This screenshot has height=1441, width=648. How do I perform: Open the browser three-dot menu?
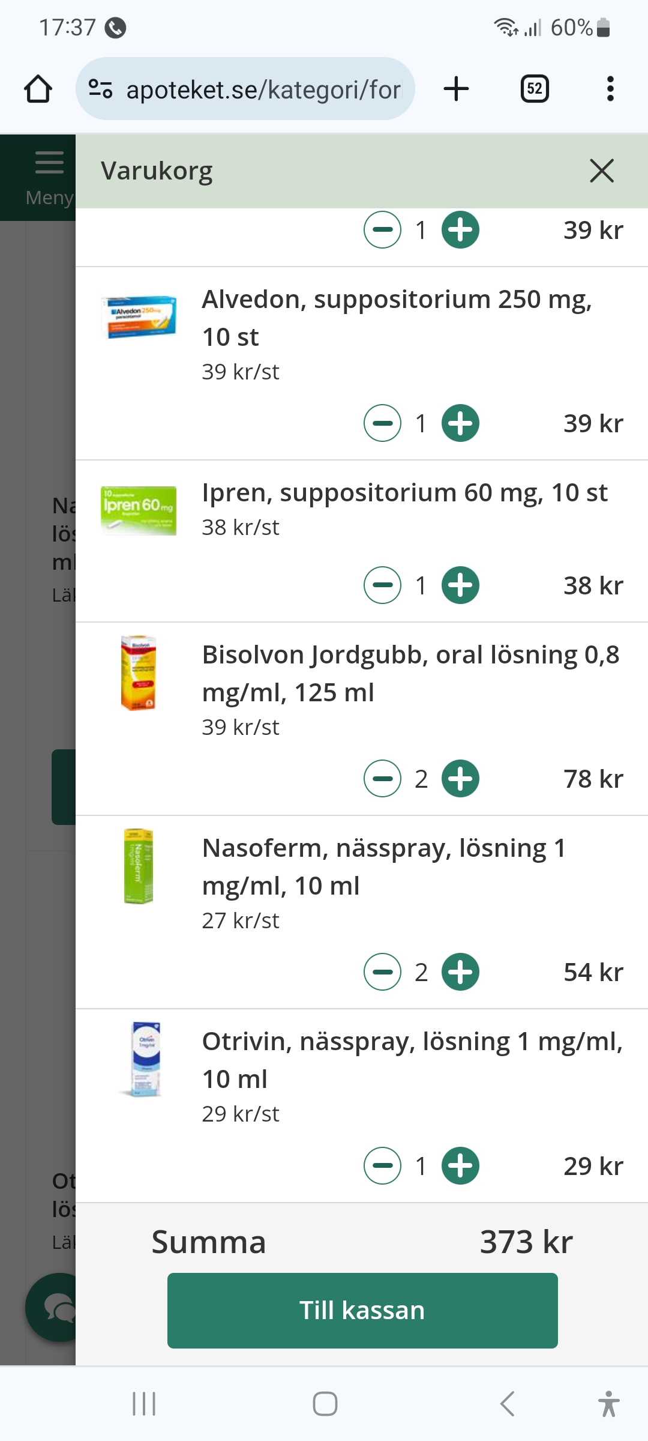610,89
